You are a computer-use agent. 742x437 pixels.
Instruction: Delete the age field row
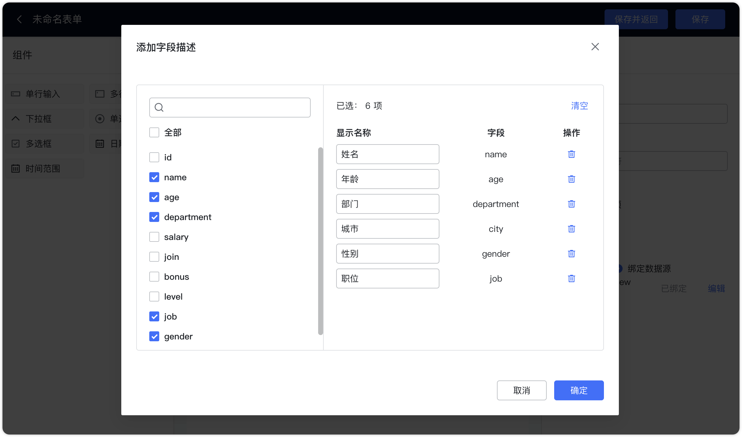pyautogui.click(x=571, y=179)
